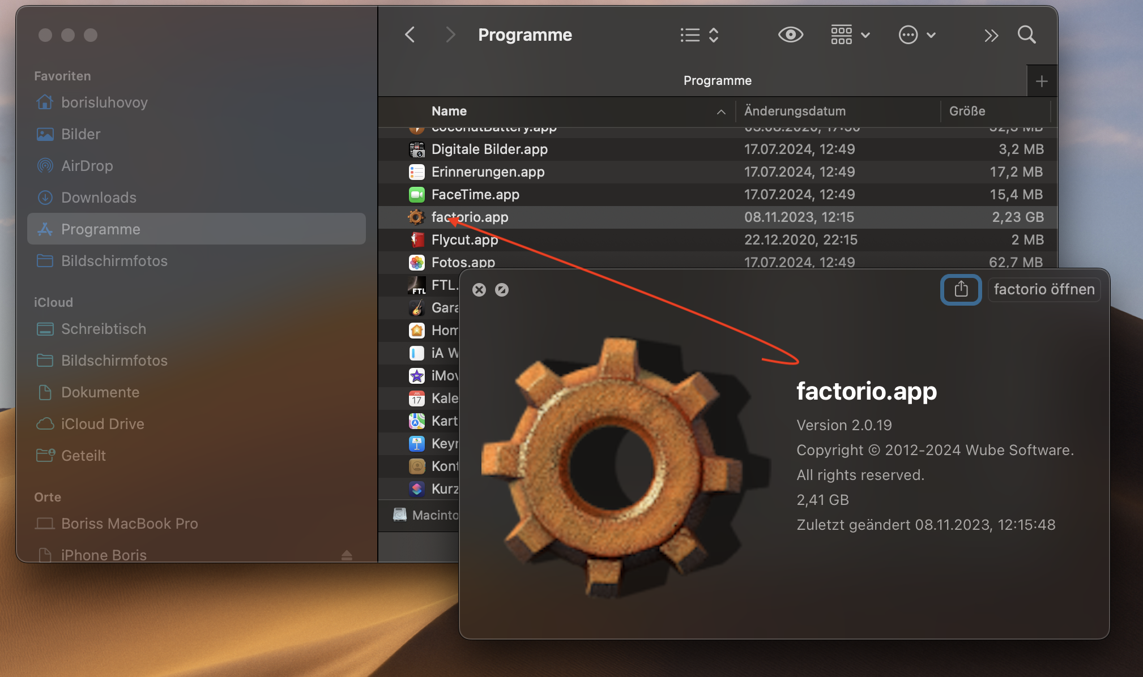Open the grouping options dropdown
The image size is (1143, 677).
click(850, 35)
